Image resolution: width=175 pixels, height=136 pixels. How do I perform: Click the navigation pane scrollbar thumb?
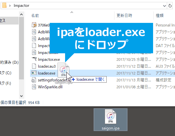[x=22, y=48]
